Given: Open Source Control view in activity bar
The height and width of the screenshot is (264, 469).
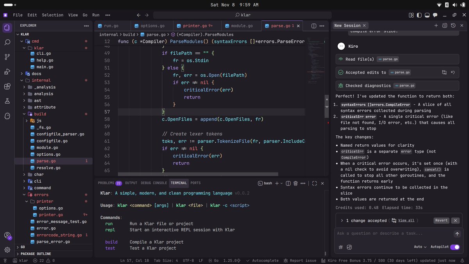Looking at the screenshot, I should [x=7, y=57].
